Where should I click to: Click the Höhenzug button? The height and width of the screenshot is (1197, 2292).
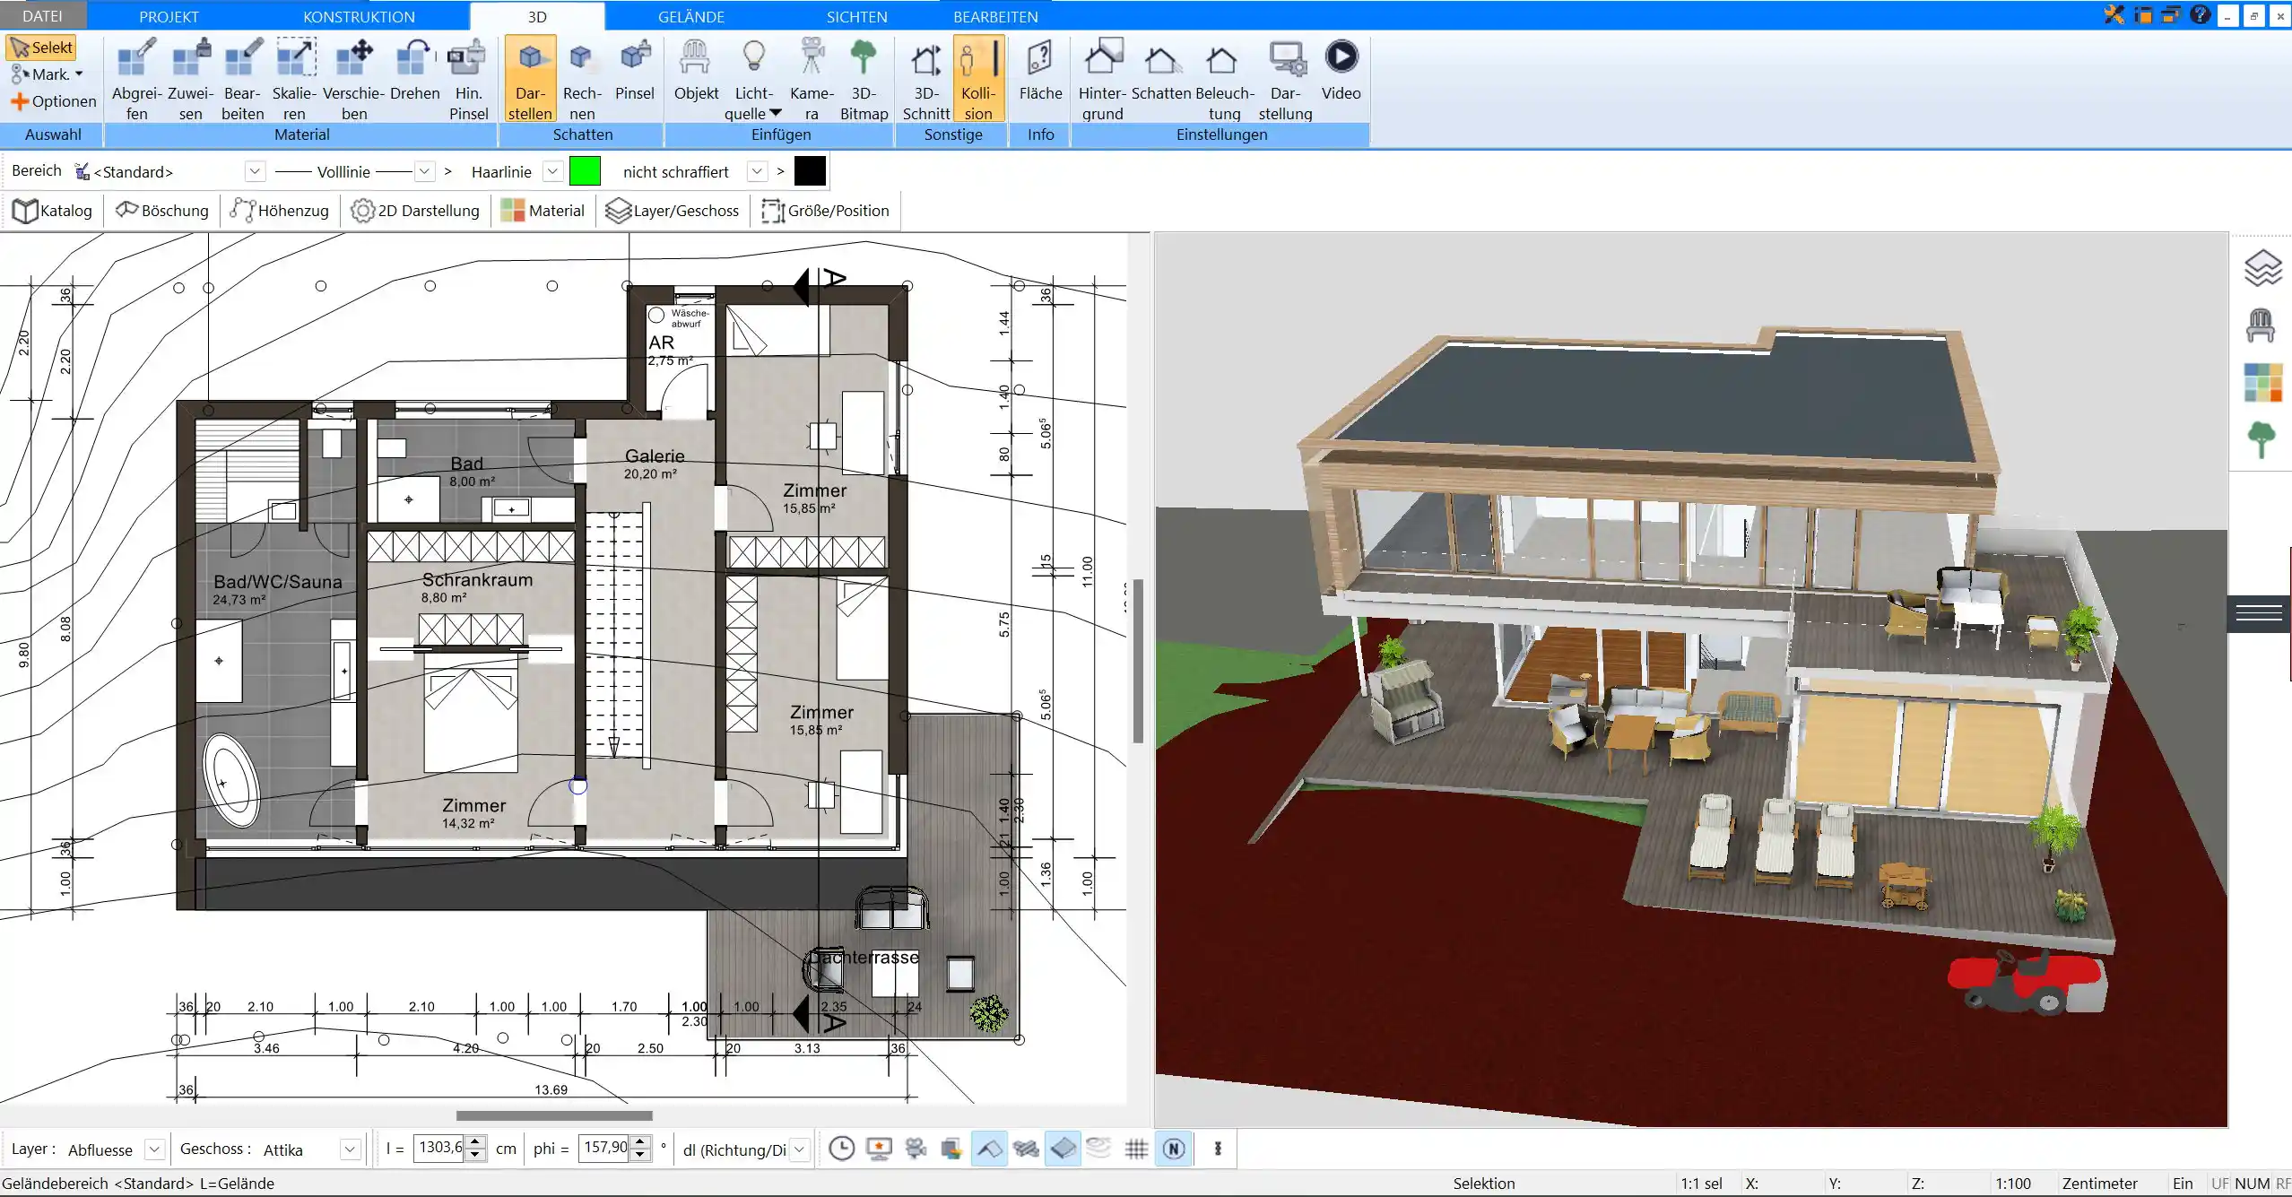point(279,211)
